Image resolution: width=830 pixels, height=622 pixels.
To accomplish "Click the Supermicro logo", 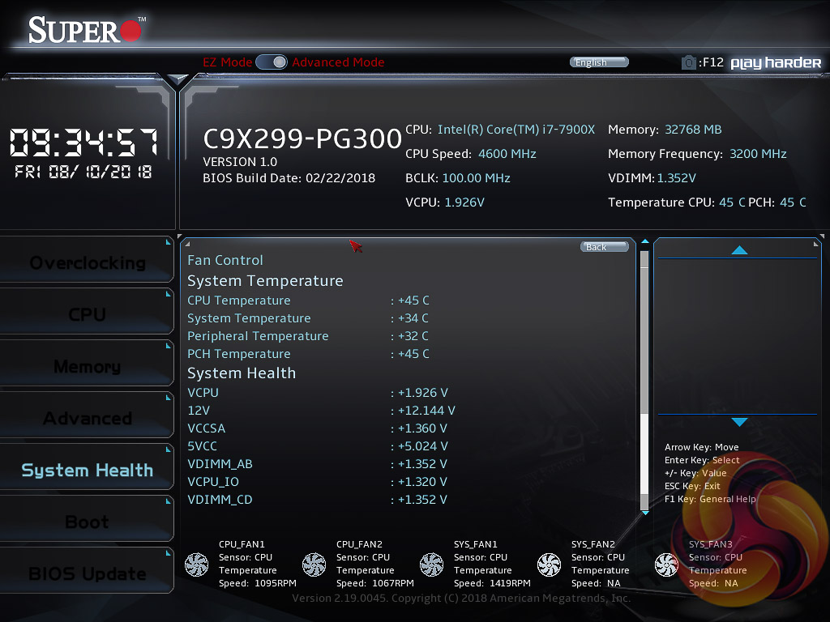I will coord(86,30).
